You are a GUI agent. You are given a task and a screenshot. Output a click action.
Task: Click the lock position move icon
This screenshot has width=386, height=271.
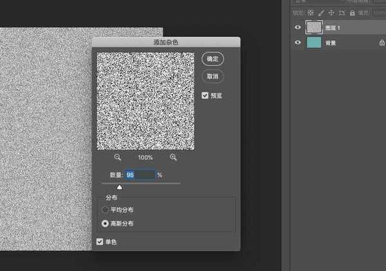pyautogui.click(x=331, y=12)
